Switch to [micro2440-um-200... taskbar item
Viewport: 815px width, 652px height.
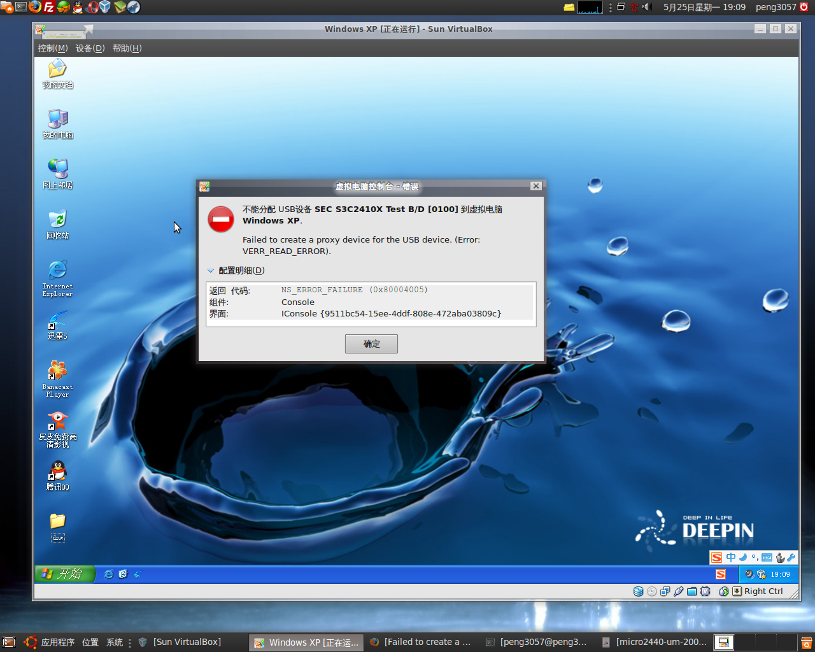(x=655, y=642)
